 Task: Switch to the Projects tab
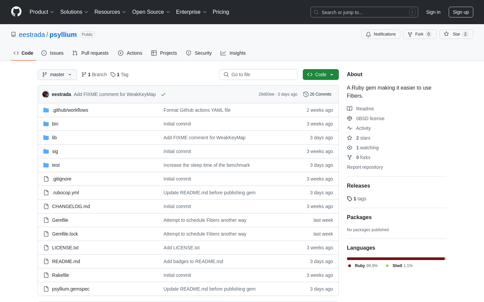coord(164,53)
